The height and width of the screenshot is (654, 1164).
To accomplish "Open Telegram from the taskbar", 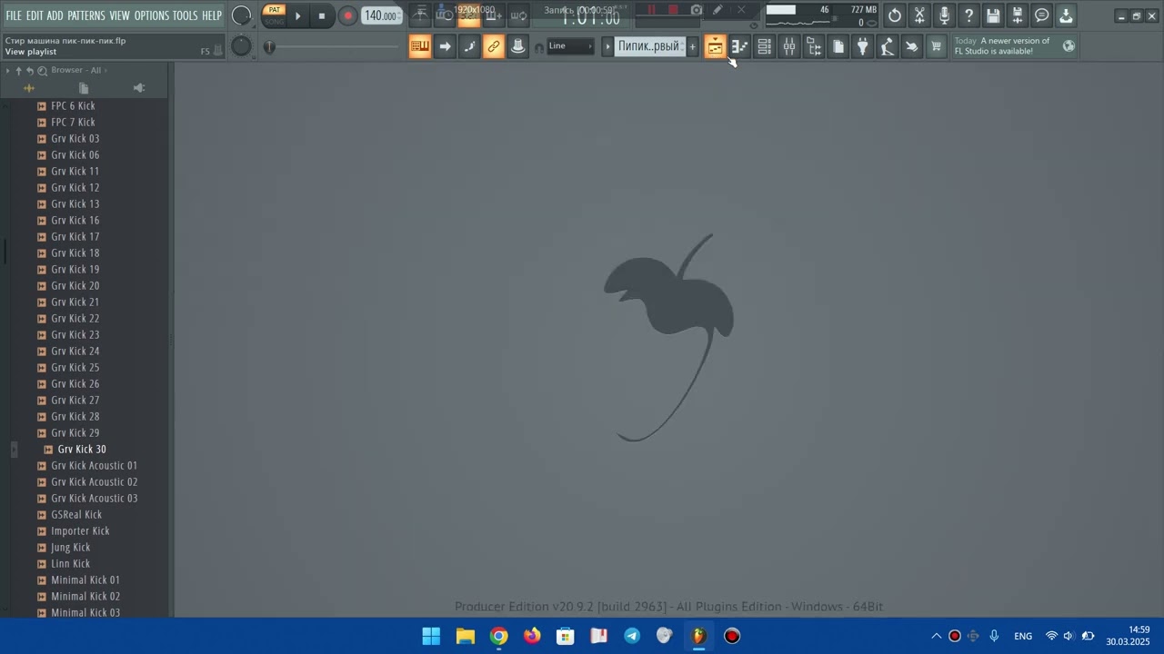I will (632, 636).
